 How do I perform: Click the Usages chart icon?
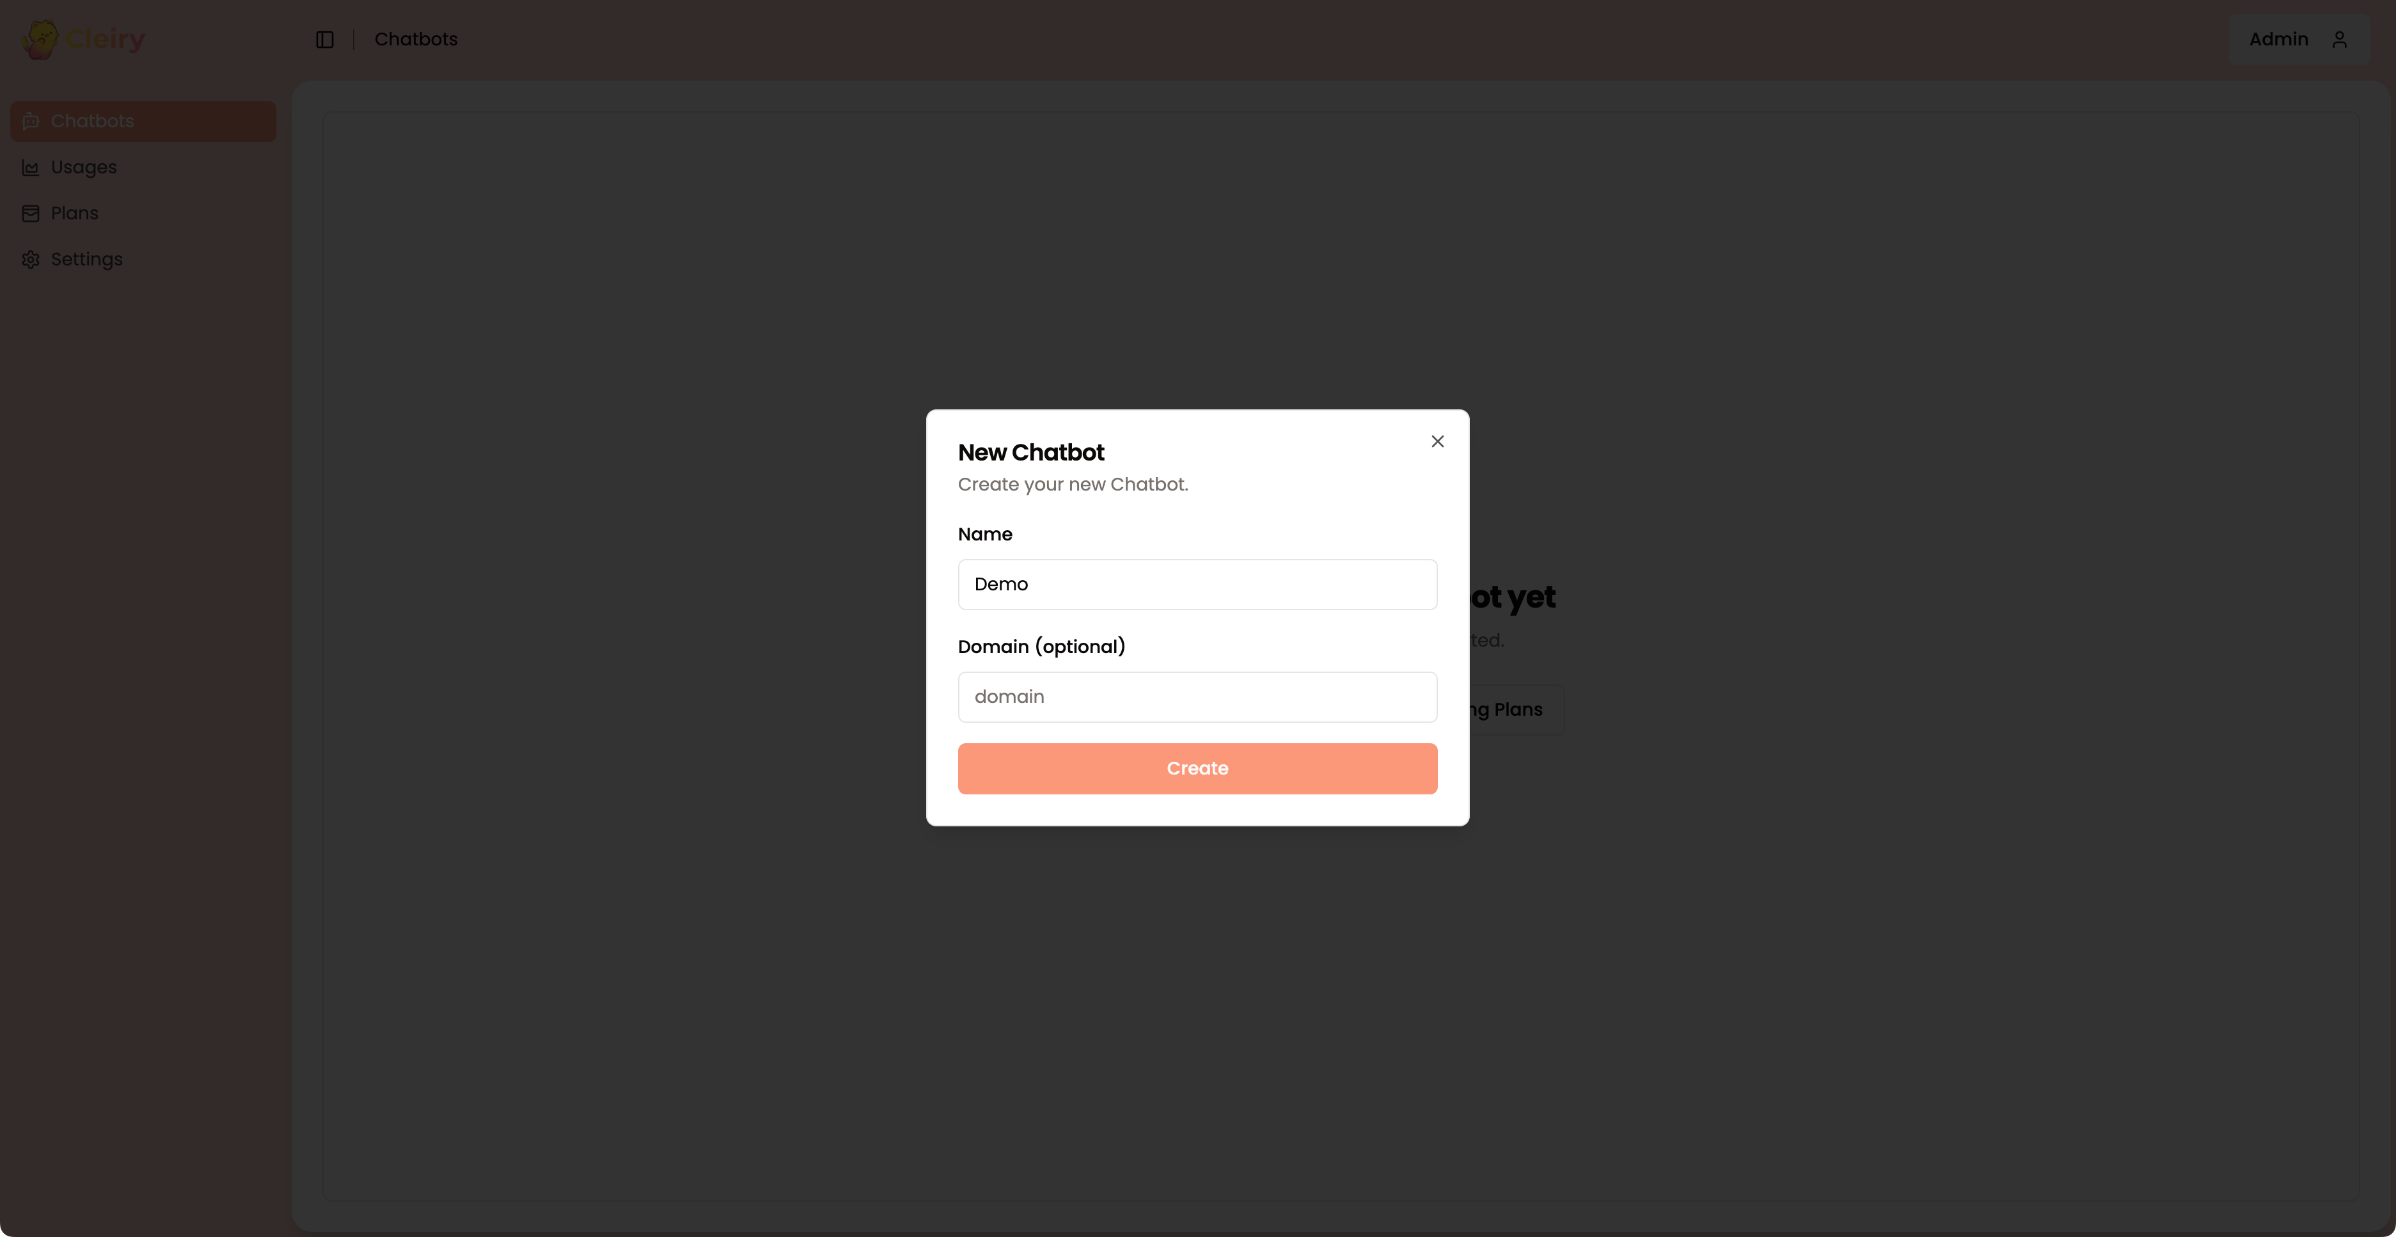tap(31, 168)
